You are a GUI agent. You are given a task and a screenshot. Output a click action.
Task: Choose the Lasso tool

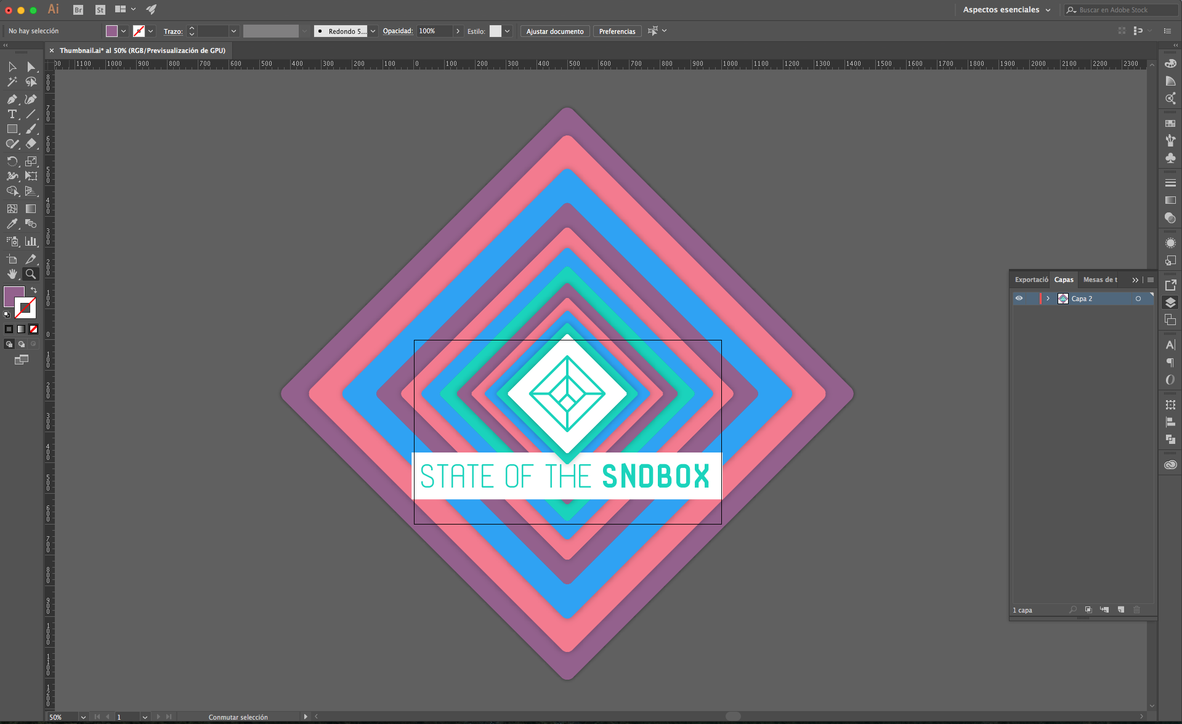31,81
